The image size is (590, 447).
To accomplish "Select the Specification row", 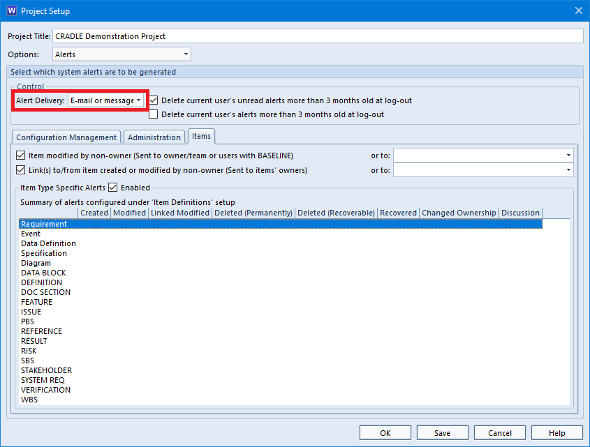I will point(281,253).
